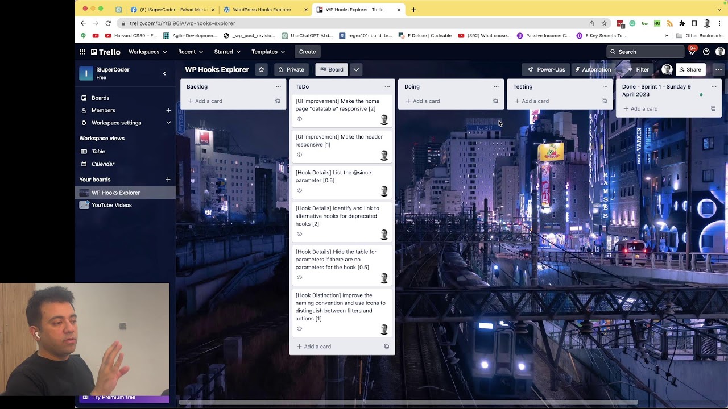Image resolution: width=728 pixels, height=409 pixels.
Task: Expand the Workspaces dropdown
Action: [x=148, y=52]
